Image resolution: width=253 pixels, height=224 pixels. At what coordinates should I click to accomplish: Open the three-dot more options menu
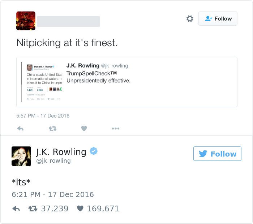coord(115,128)
